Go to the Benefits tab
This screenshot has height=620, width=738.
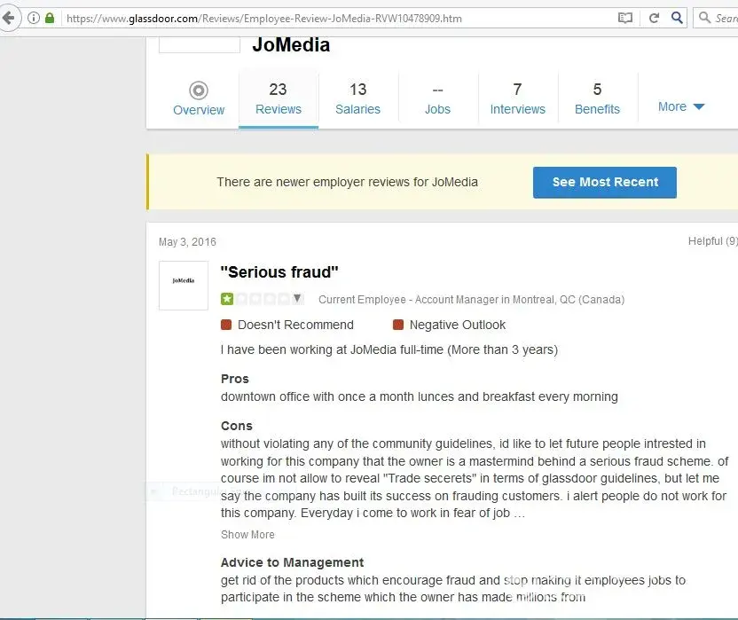(x=597, y=98)
